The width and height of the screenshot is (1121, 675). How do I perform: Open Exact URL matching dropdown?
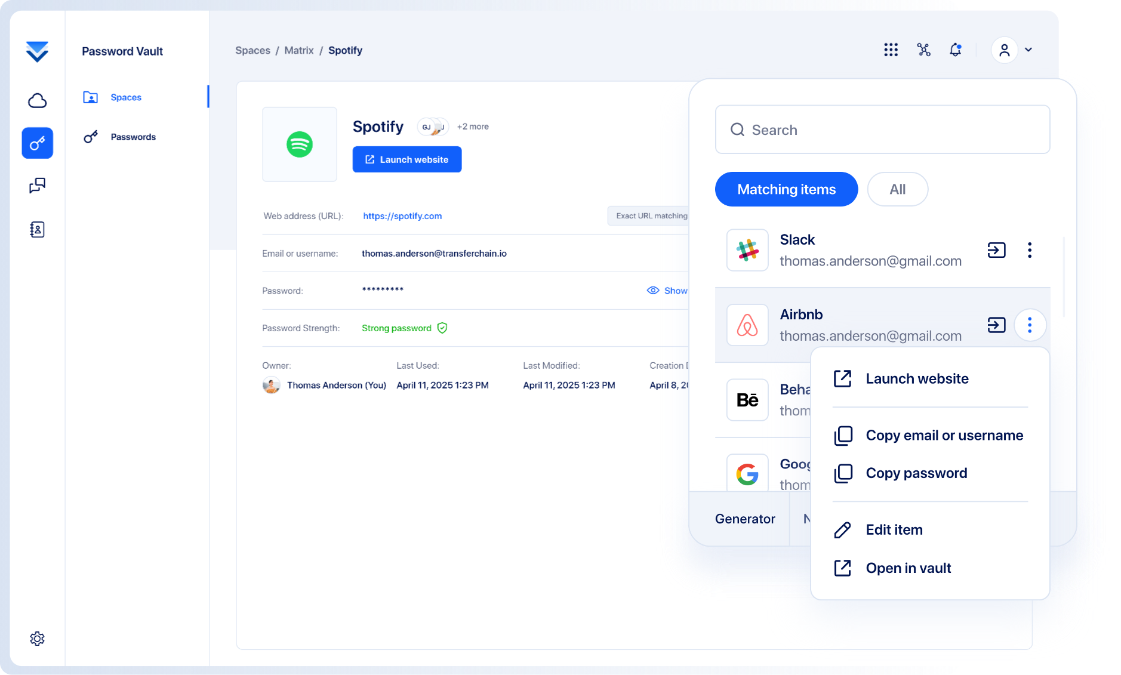tap(651, 215)
